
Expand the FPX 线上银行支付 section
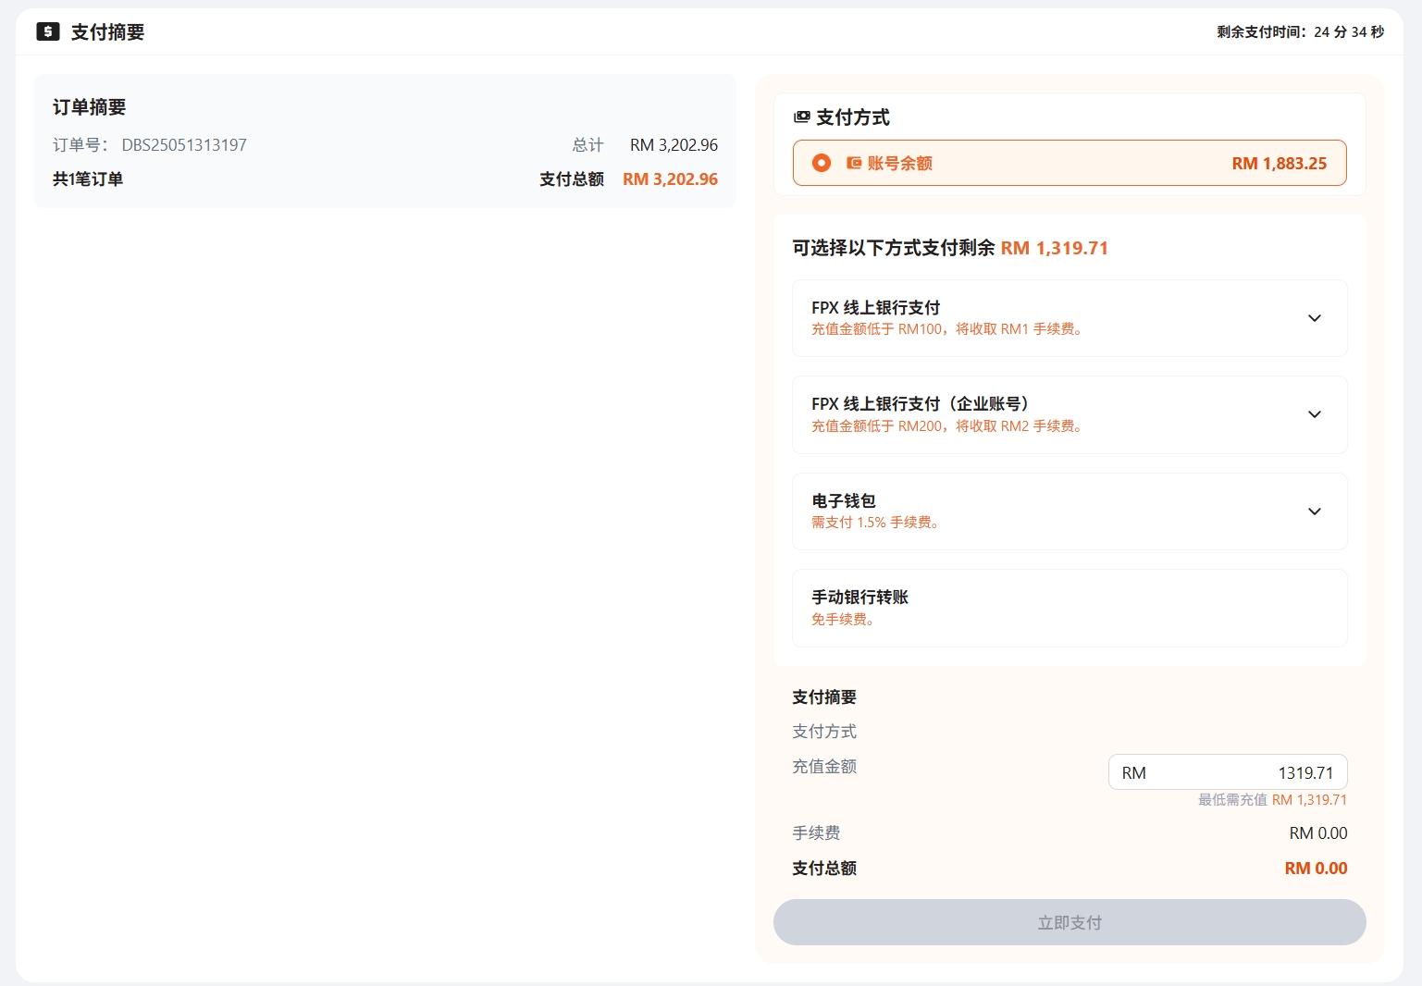[x=1070, y=317]
